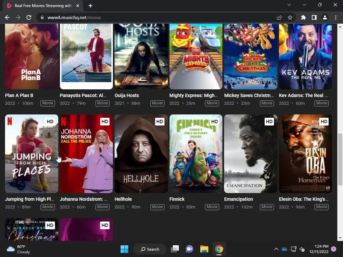This screenshot has width=343, height=257.
Task: Close the Real Free Movies tab
Action: [x=78, y=6]
